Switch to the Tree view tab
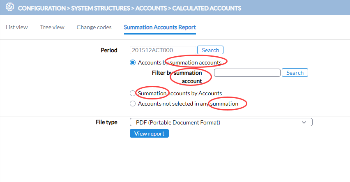Image resolution: width=350 pixels, height=182 pixels. (x=52, y=27)
